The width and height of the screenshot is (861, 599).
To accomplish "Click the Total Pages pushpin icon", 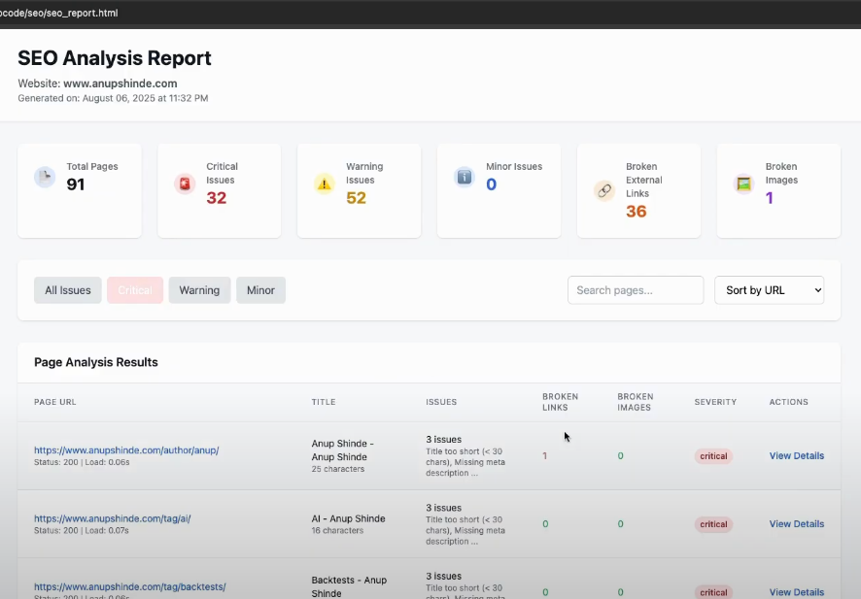I will (45, 178).
